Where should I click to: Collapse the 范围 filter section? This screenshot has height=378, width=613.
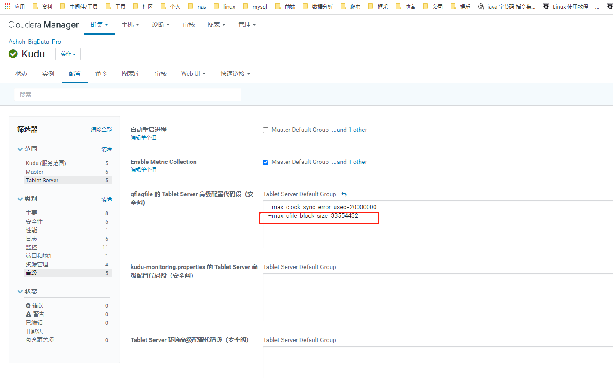pyautogui.click(x=27, y=149)
